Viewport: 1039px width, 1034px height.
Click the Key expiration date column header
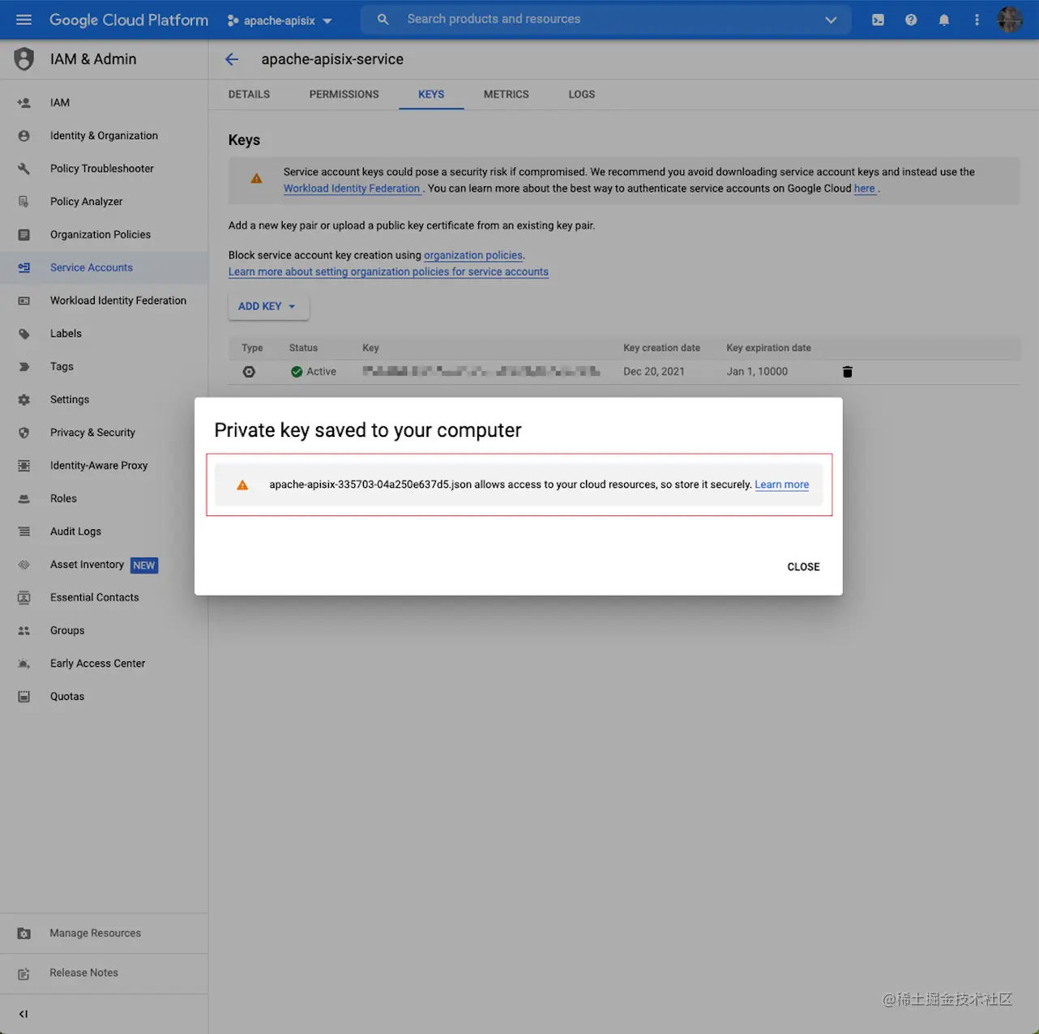768,348
